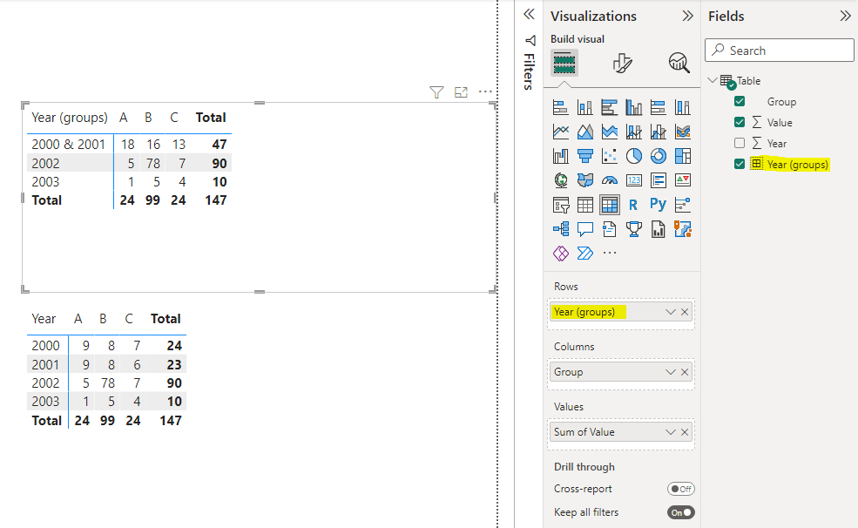Open focus mode for the selected matrix
This screenshot has height=528, width=858.
click(x=461, y=92)
